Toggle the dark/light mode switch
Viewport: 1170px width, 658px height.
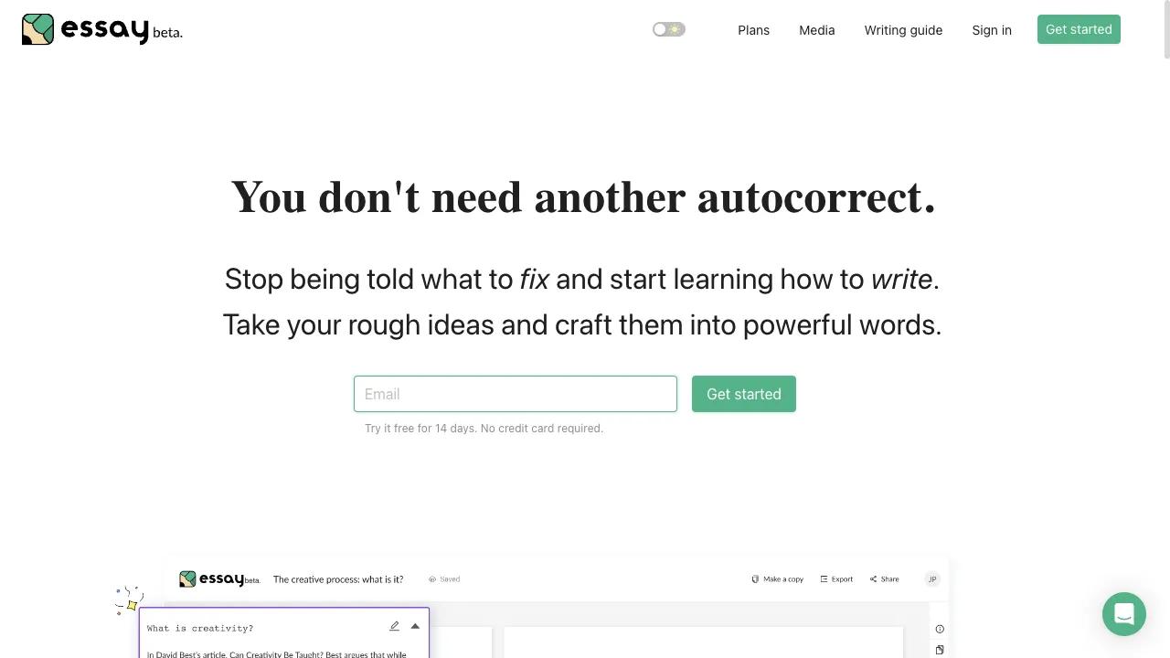pos(669,29)
